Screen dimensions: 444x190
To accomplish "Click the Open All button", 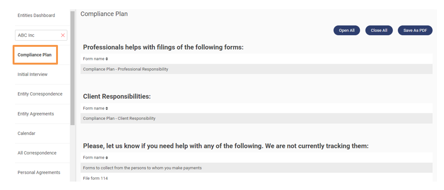I will tap(346, 30).
